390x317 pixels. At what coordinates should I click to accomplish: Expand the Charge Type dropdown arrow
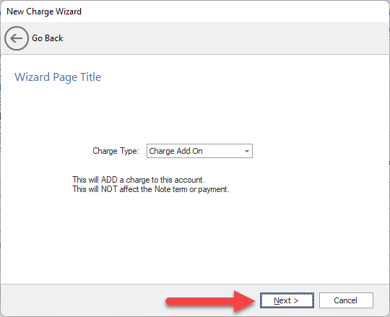tap(247, 151)
